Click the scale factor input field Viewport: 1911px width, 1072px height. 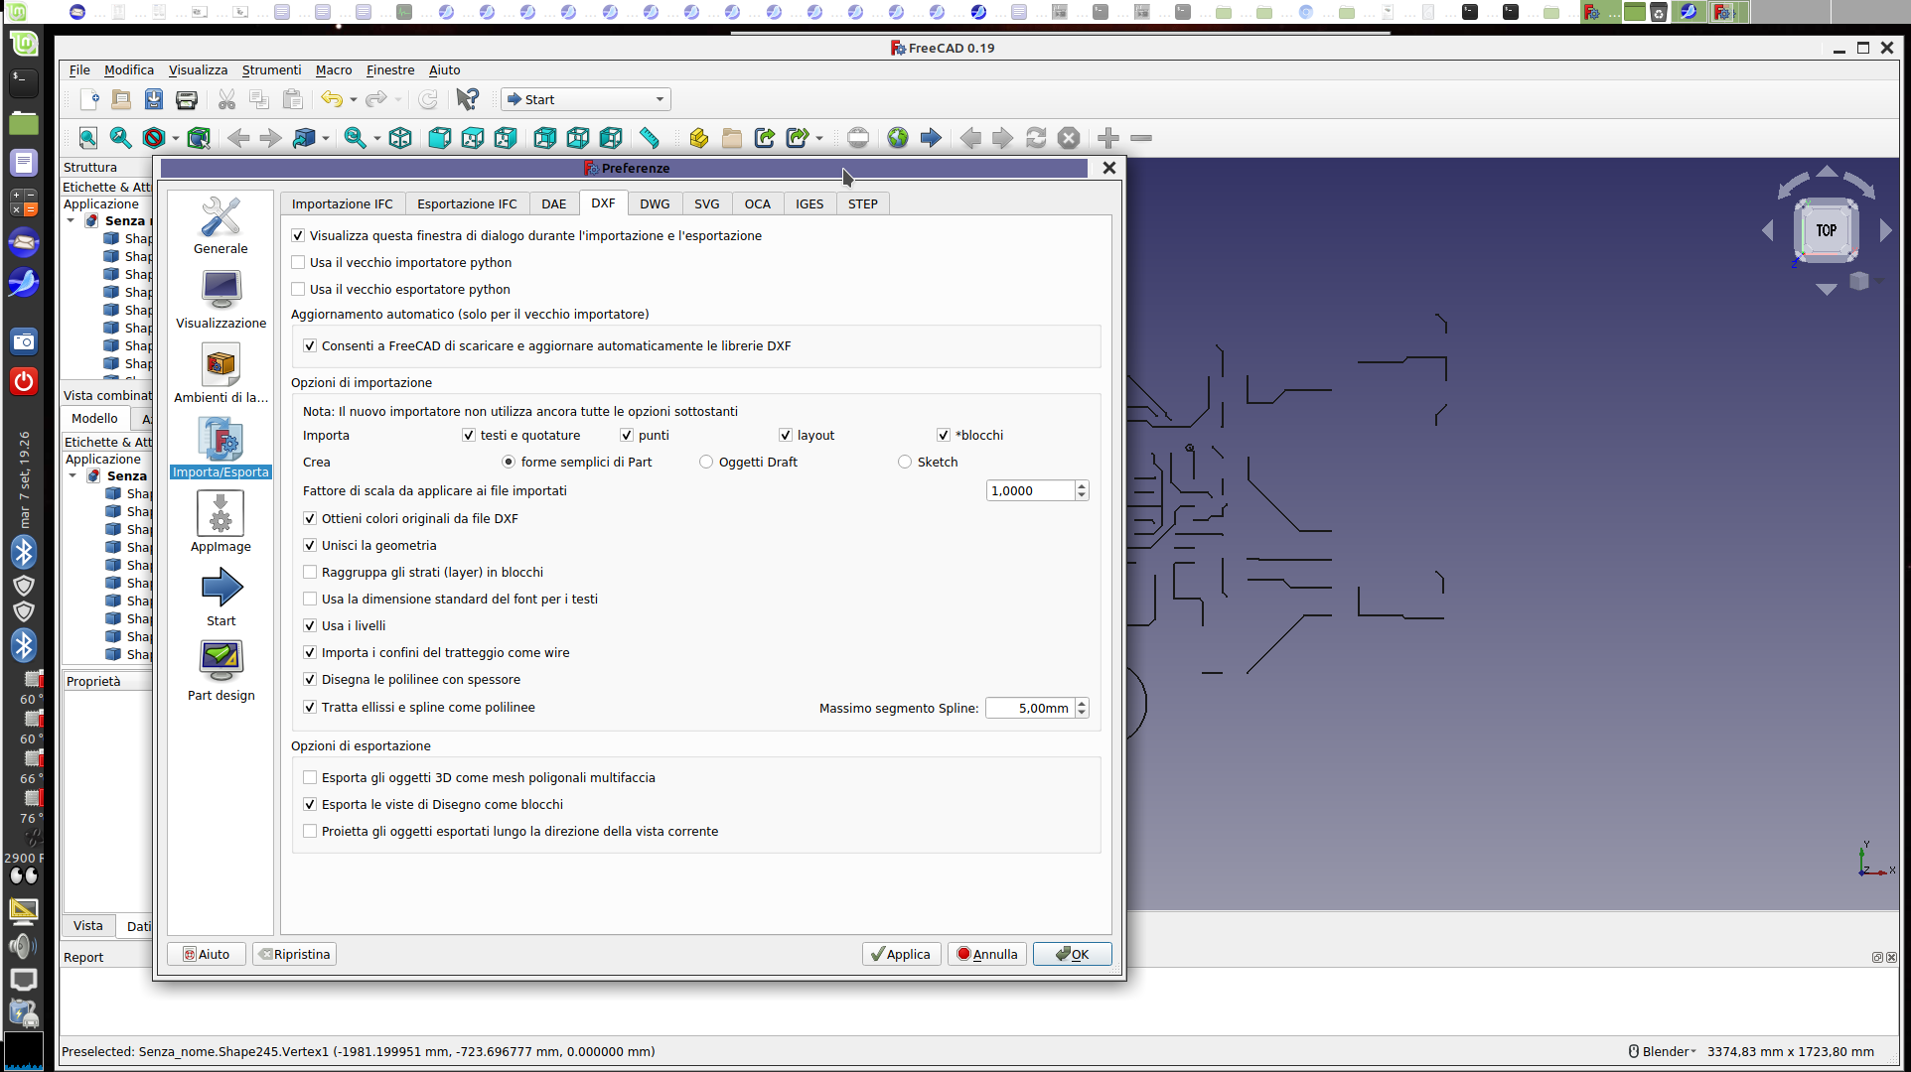[1030, 491]
